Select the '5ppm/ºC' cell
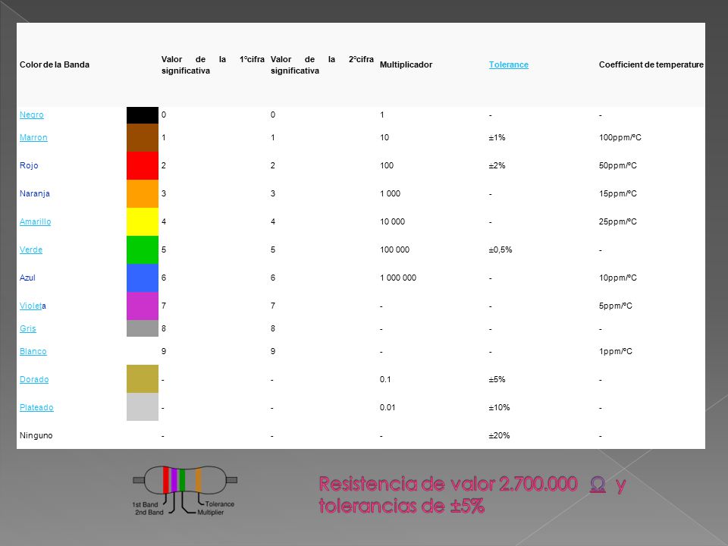 click(x=615, y=306)
